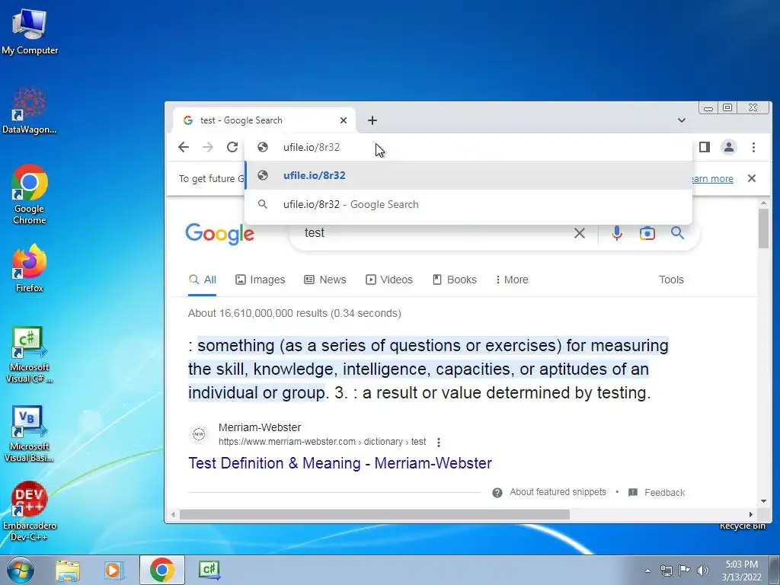
Task: Open the DataWagon desktop shortcut
Action: [x=30, y=110]
